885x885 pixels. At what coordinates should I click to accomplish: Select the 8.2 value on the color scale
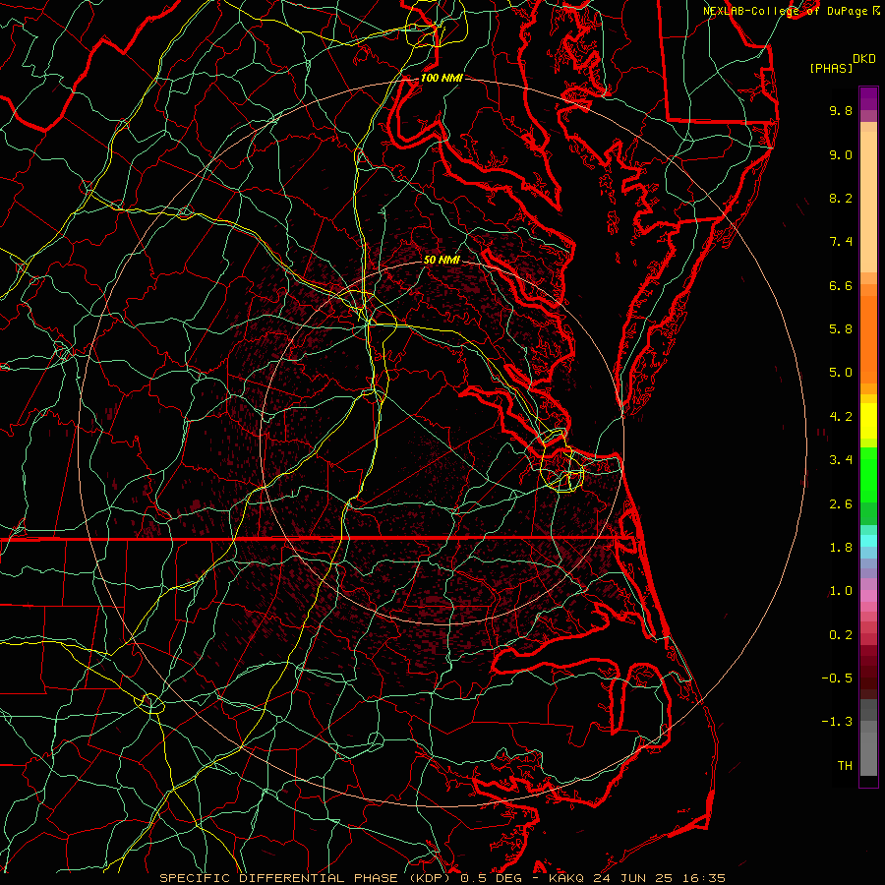(x=841, y=198)
